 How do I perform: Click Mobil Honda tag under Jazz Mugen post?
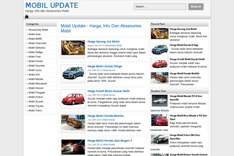click(109, 145)
